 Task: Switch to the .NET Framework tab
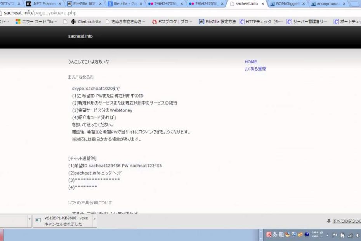coord(42,4)
